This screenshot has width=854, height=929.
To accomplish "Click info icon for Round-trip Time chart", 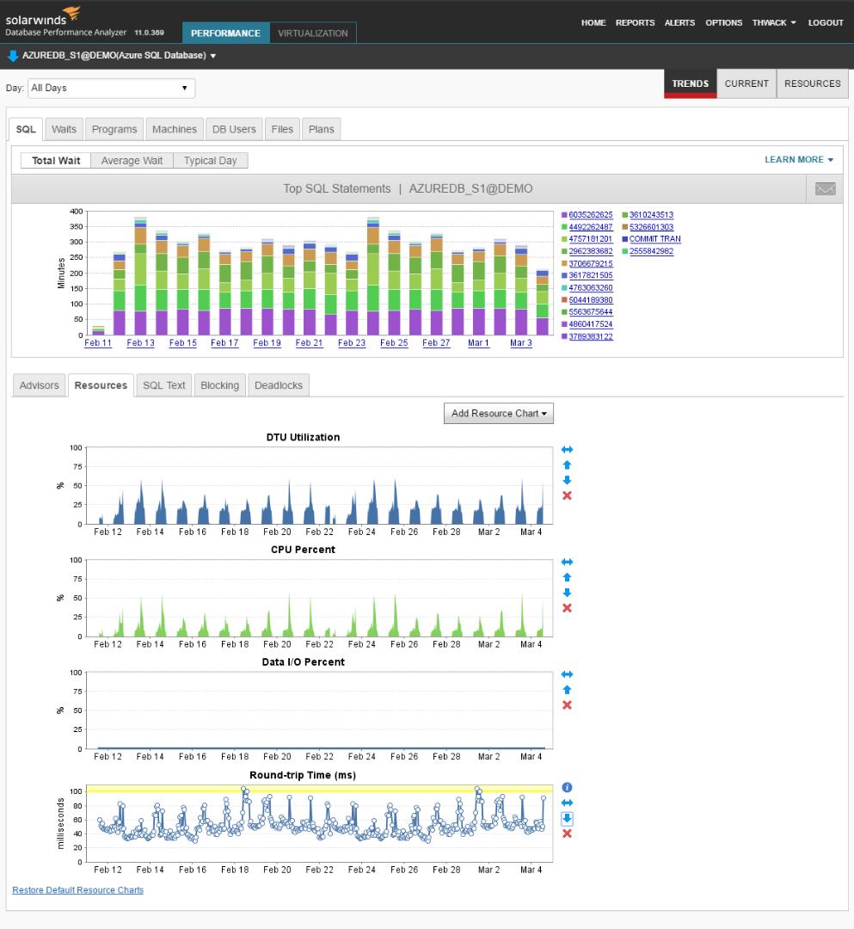I will pos(567,787).
